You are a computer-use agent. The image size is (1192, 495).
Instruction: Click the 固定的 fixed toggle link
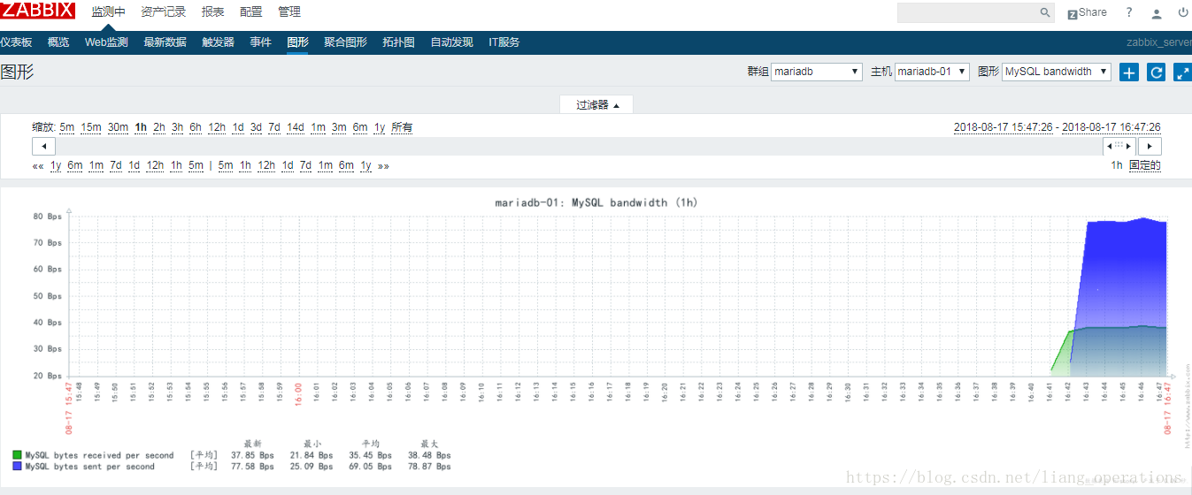(x=1145, y=165)
